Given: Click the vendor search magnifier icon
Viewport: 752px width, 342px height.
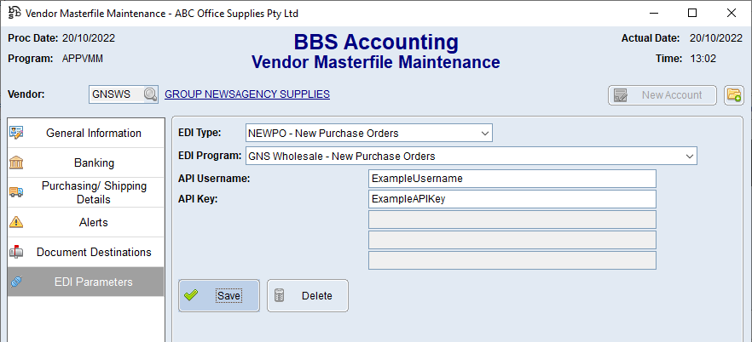Looking at the screenshot, I should (150, 94).
